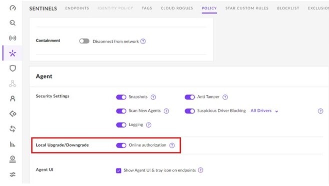Image resolution: width=329 pixels, height=186 pixels.
Task: Click the Containment label
Action: coord(48,40)
